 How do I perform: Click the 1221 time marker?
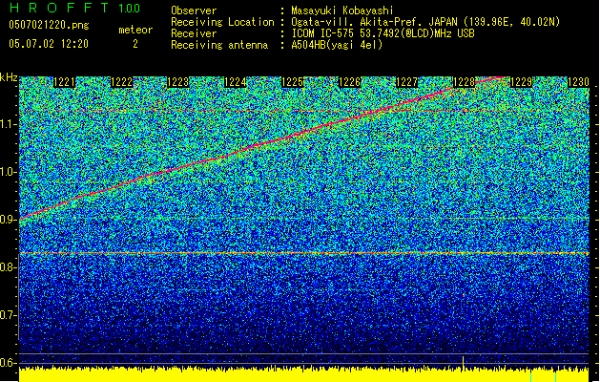(64, 82)
